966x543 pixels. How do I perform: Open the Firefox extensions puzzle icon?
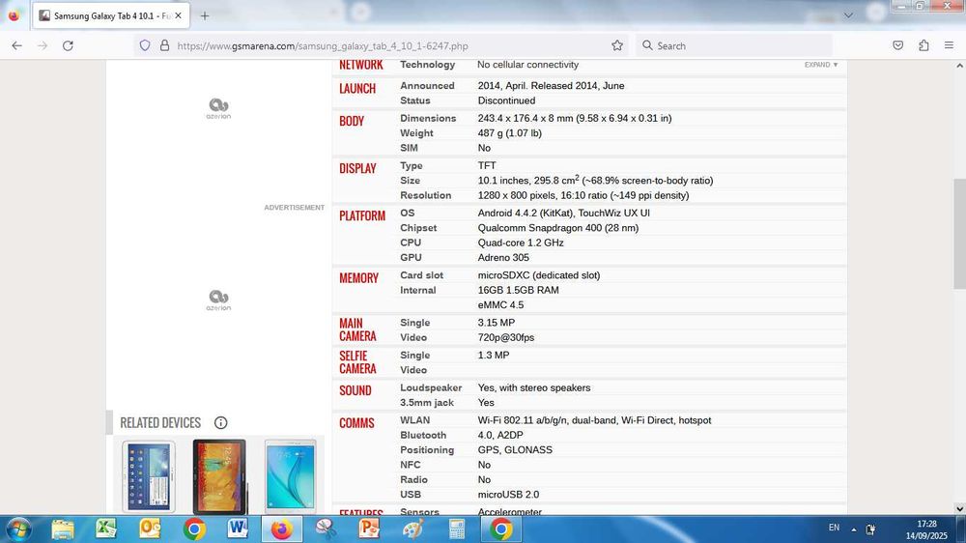(923, 45)
